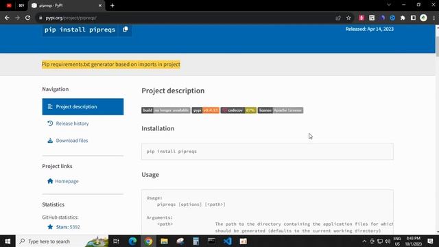
Task: Click the address bar URL field
Action: [x=185, y=18]
